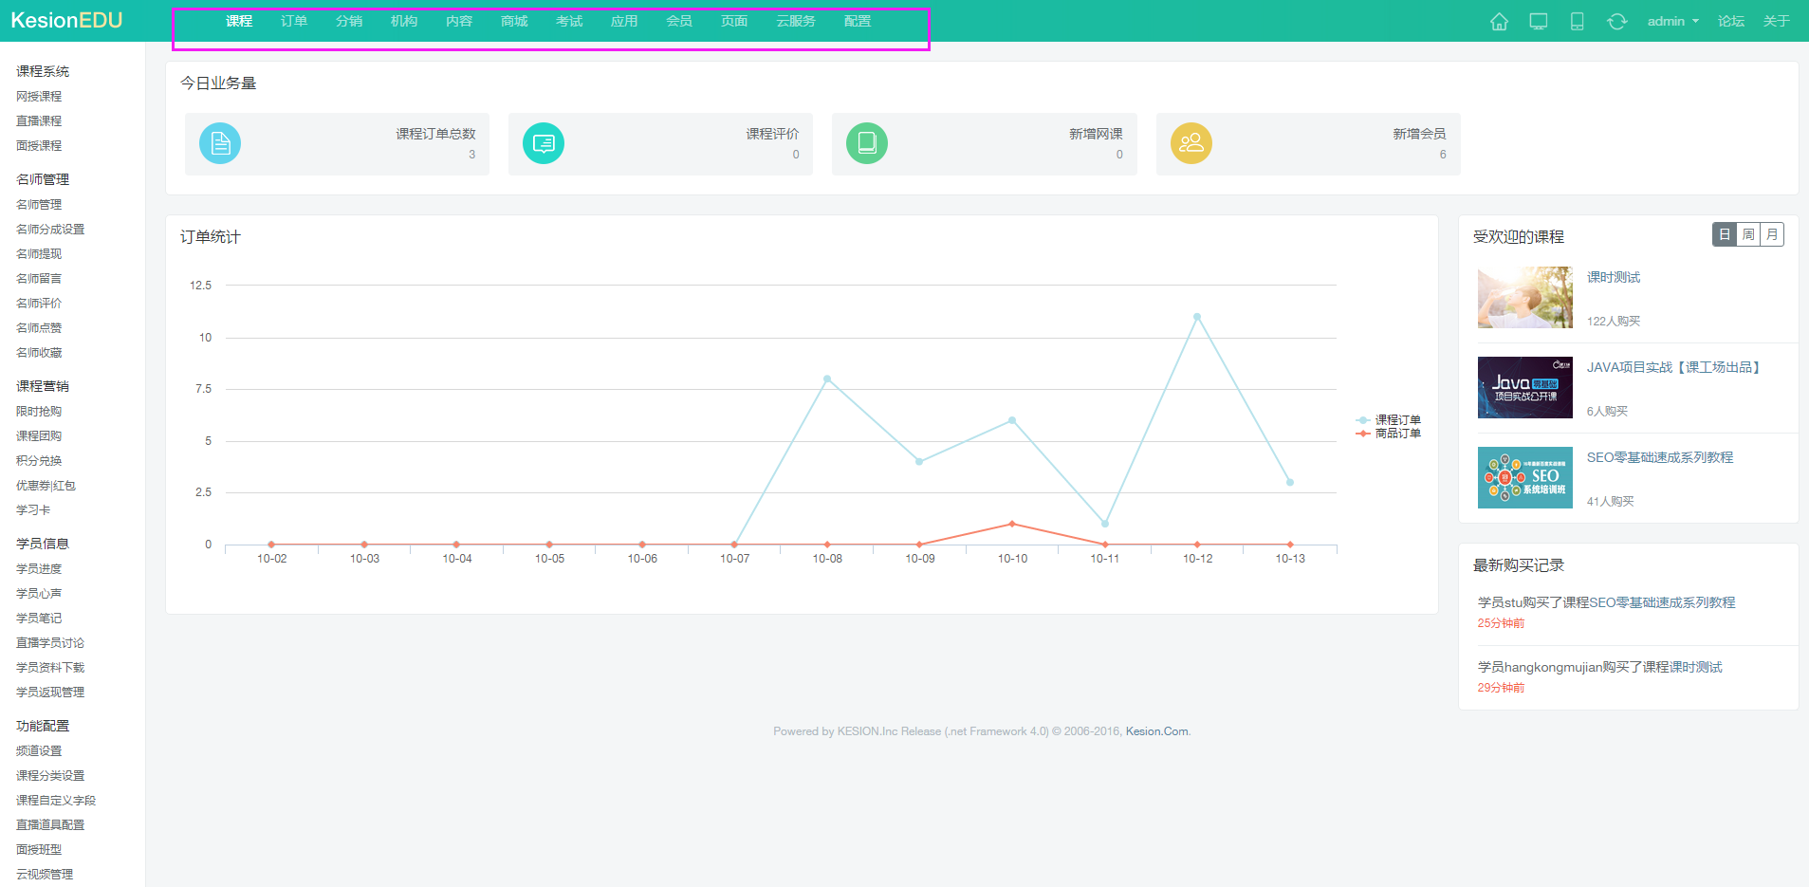Click the 10-12 course order data point
Screen dimensions: 1809x887
coord(1197,317)
